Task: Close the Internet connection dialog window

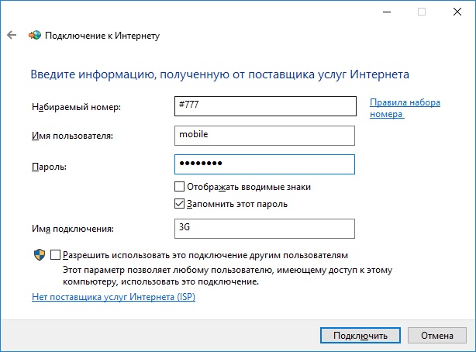Action: pos(457,12)
